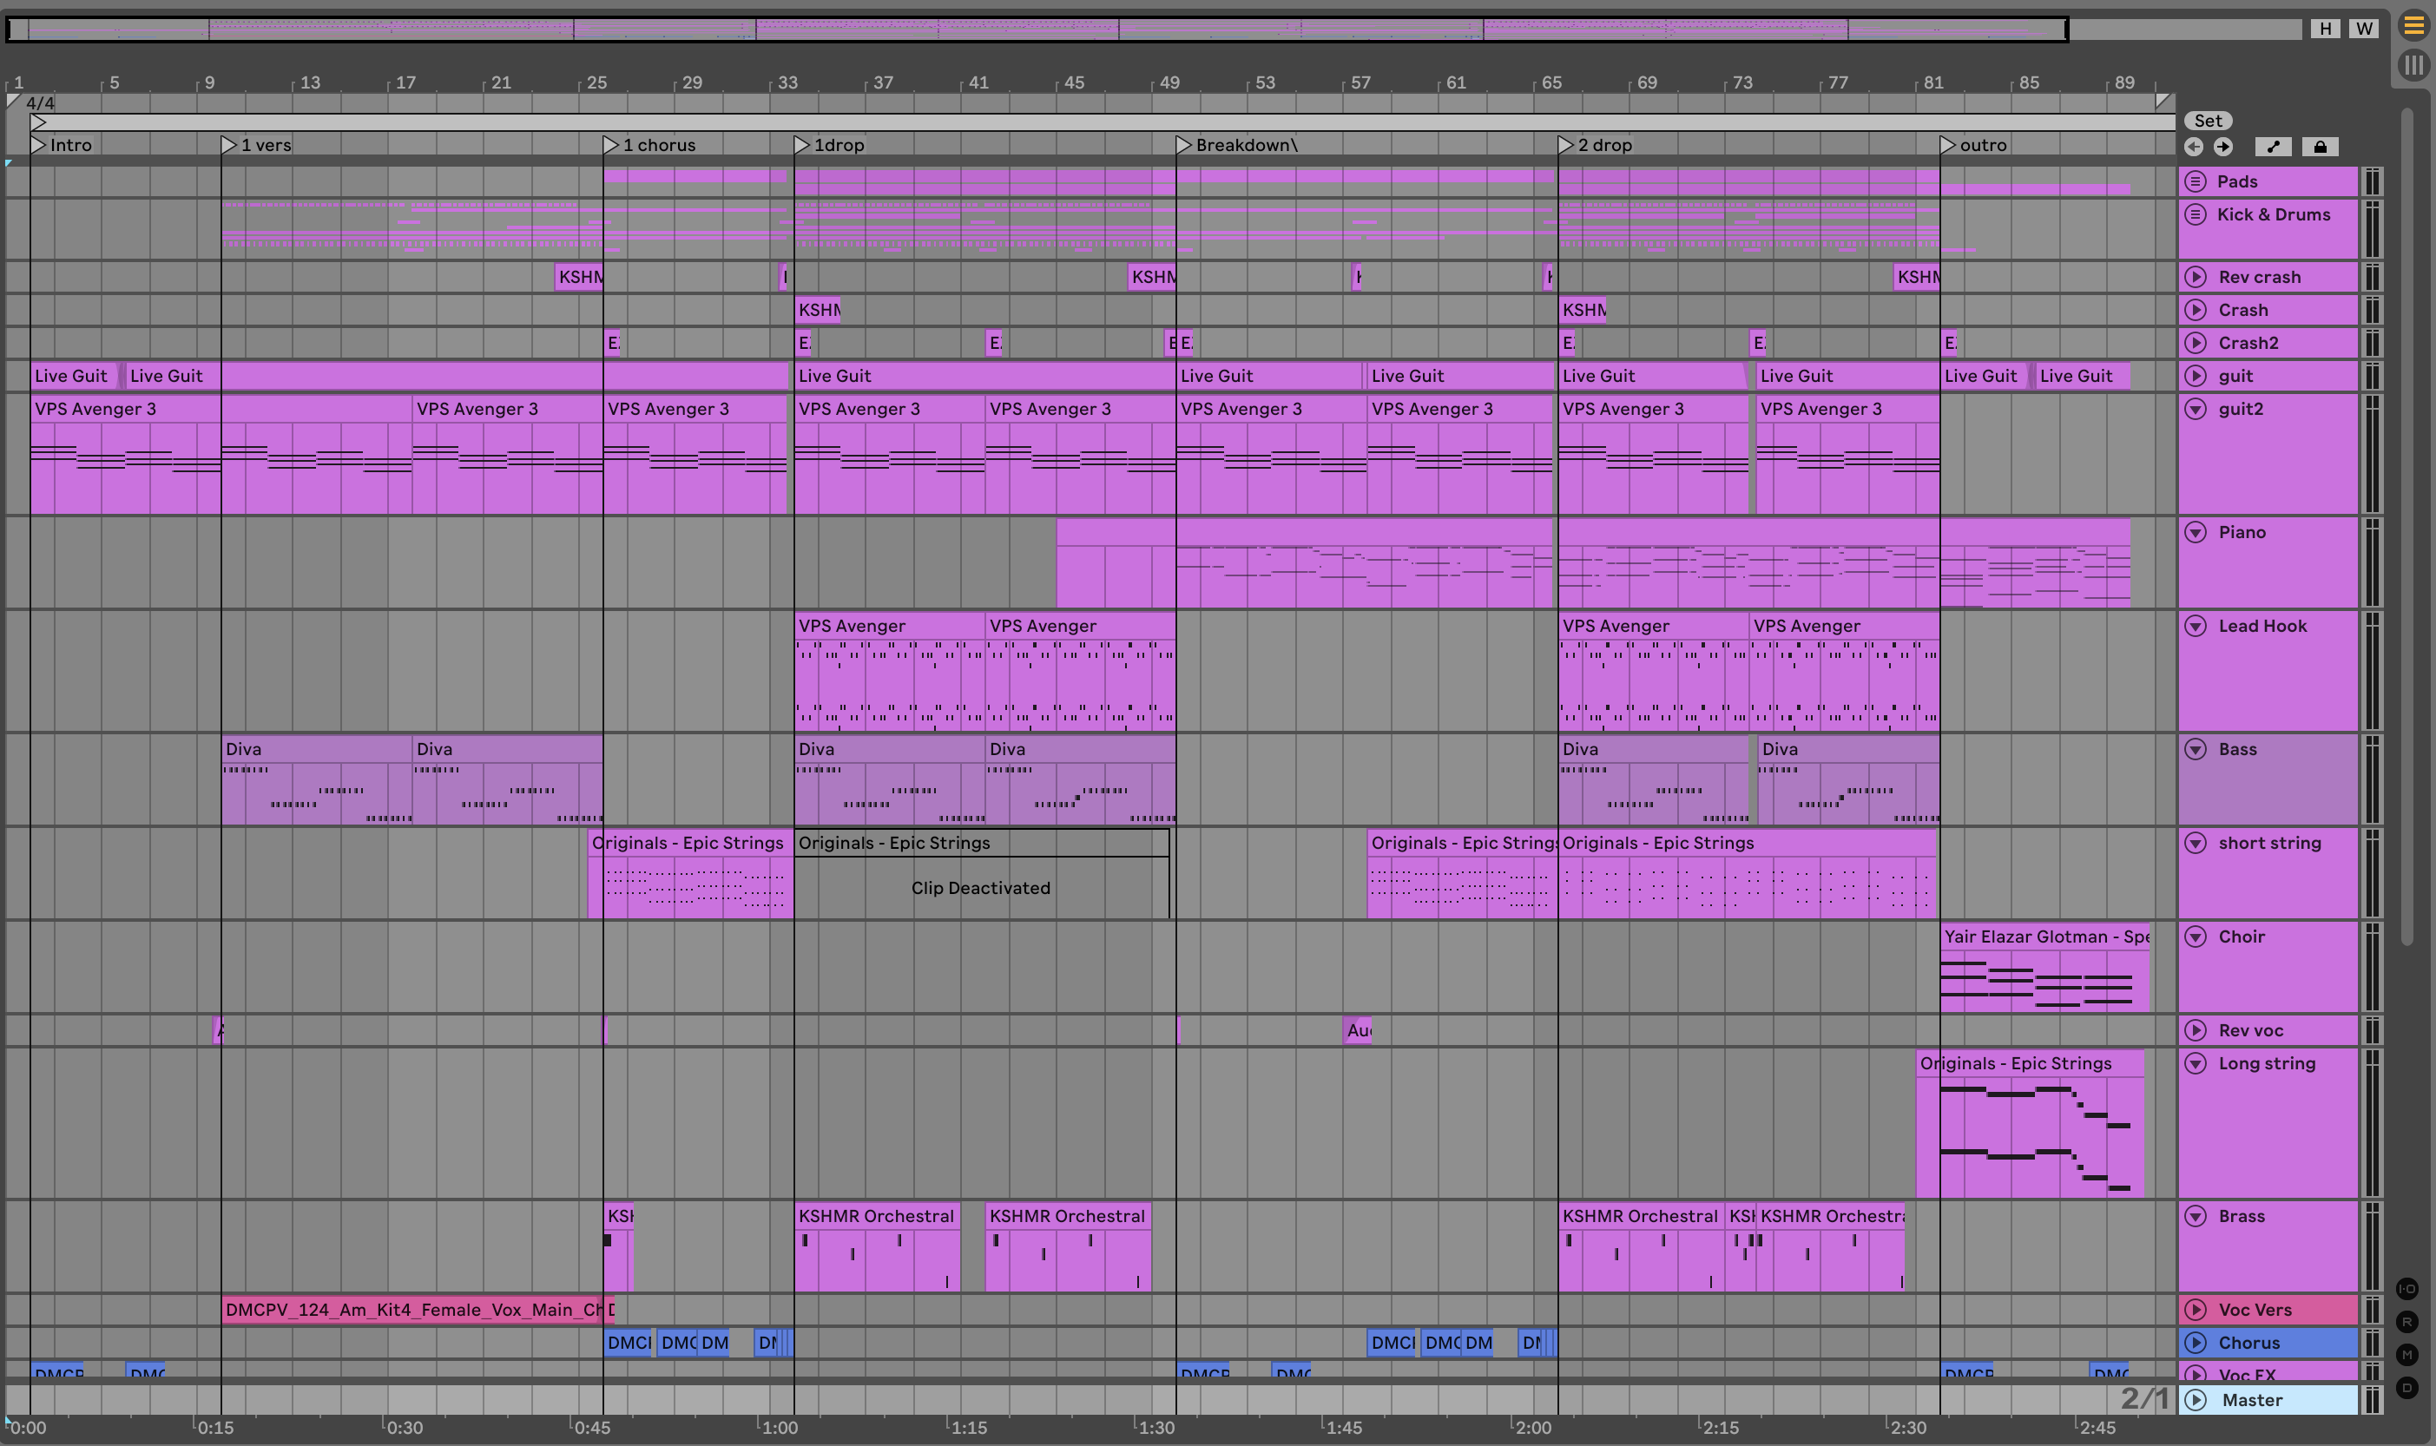This screenshot has width=2436, height=1446.
Task: Collapse the Piano track
Action: click(x=2196, y=532)
